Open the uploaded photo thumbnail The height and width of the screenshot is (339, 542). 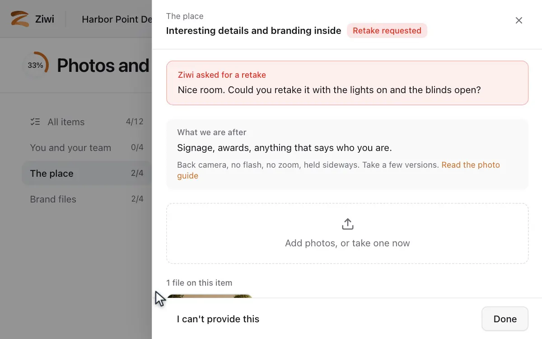[210, 296]
